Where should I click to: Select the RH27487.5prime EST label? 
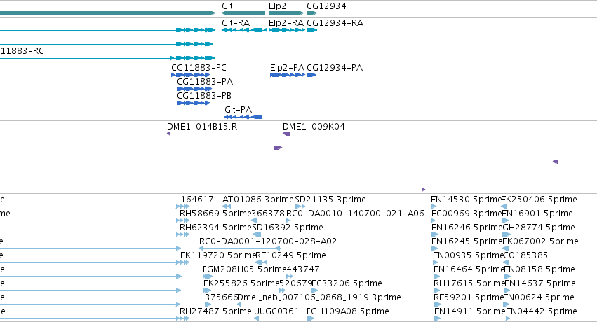tap(215, 311)
